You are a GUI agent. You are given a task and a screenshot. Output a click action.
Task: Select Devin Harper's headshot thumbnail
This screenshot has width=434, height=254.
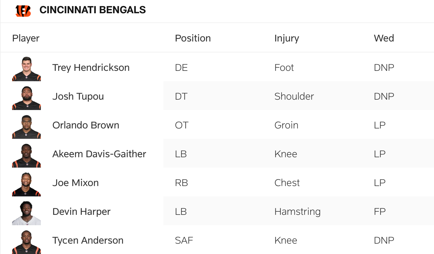click(26, 213)
